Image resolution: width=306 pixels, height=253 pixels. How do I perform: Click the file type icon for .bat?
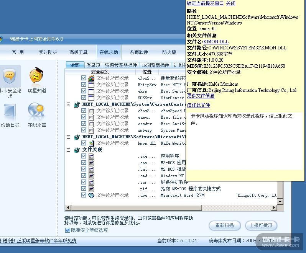(91, 170)
